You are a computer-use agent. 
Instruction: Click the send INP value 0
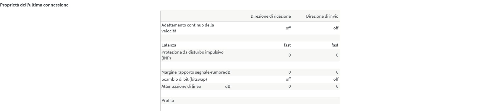(337, 55)
